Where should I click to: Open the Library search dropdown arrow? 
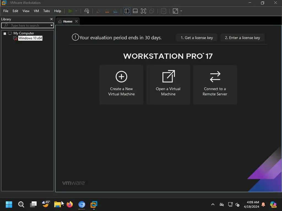(51, 26)
